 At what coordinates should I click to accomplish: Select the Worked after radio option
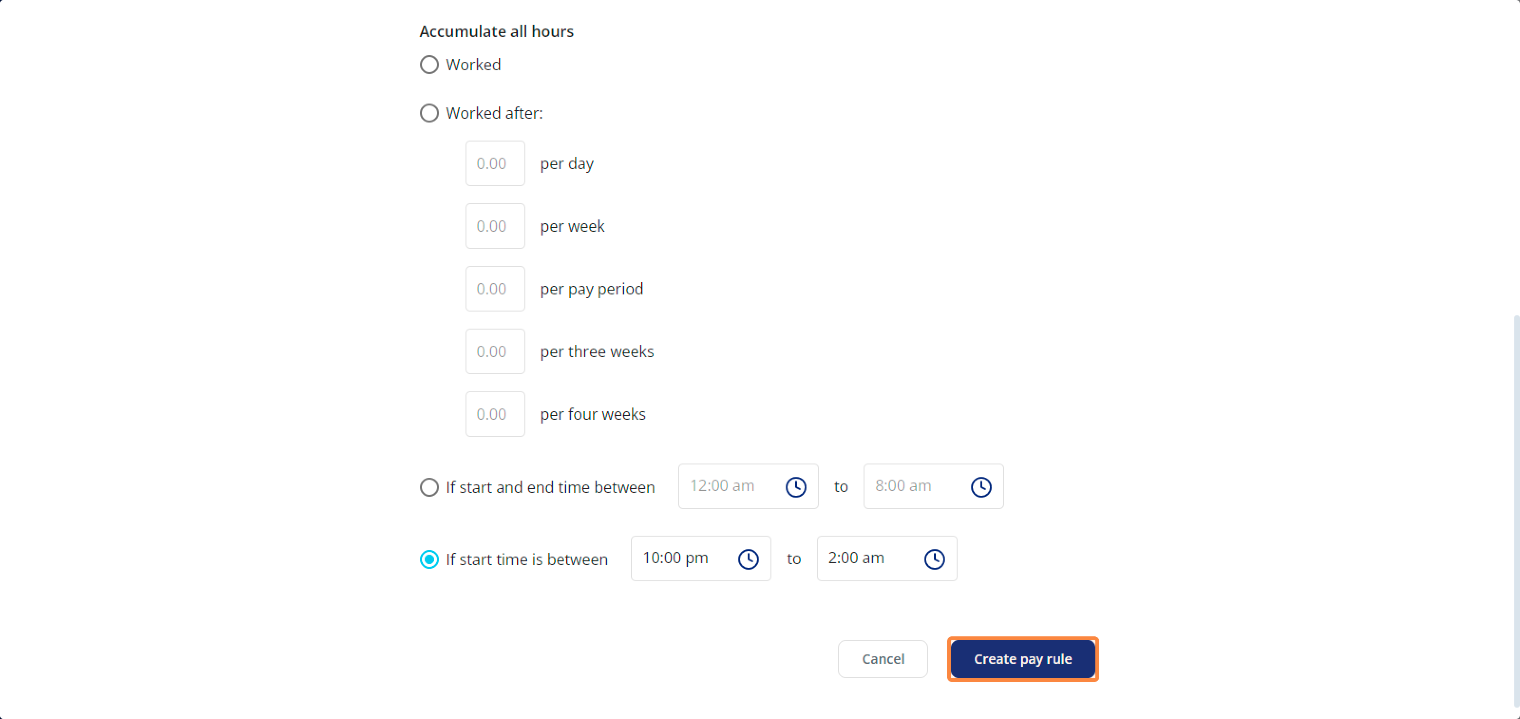[x=429, y=113]
